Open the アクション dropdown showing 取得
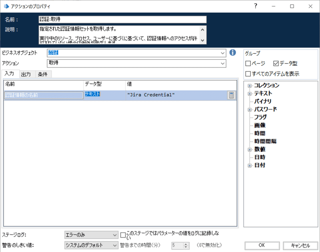 [x=222, y=63]
